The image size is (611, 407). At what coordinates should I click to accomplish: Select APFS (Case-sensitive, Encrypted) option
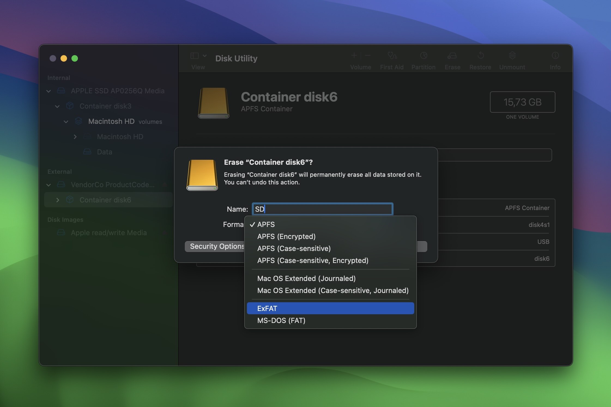(330, 260)
